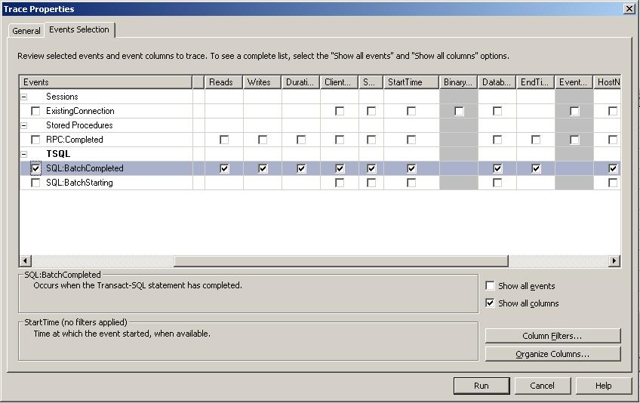Enable the ExistingConnection event checkbox
Image resolution: width=640 pixels, height=403 pixels.
tap(35, 111)
